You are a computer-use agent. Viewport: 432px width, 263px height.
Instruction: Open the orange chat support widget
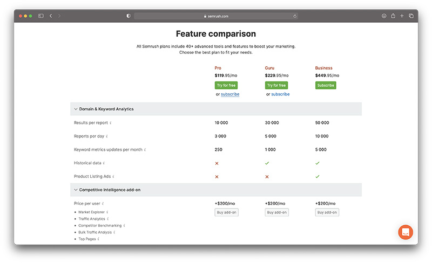[405, 232]
